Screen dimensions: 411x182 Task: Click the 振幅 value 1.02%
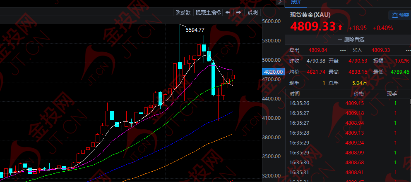(402, 61)
